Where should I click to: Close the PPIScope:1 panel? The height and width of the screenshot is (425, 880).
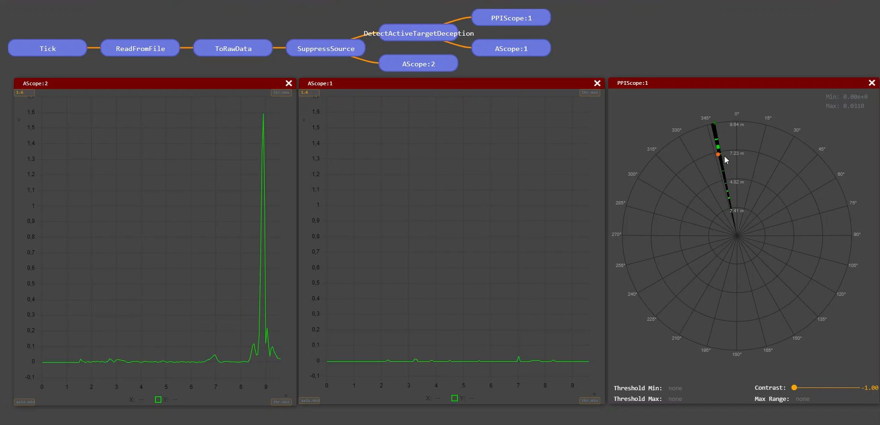[872, 83]
